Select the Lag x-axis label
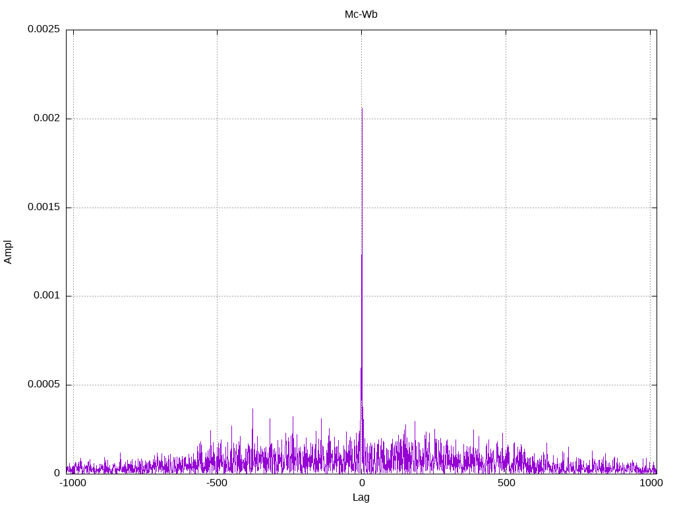 pos(361,497)
